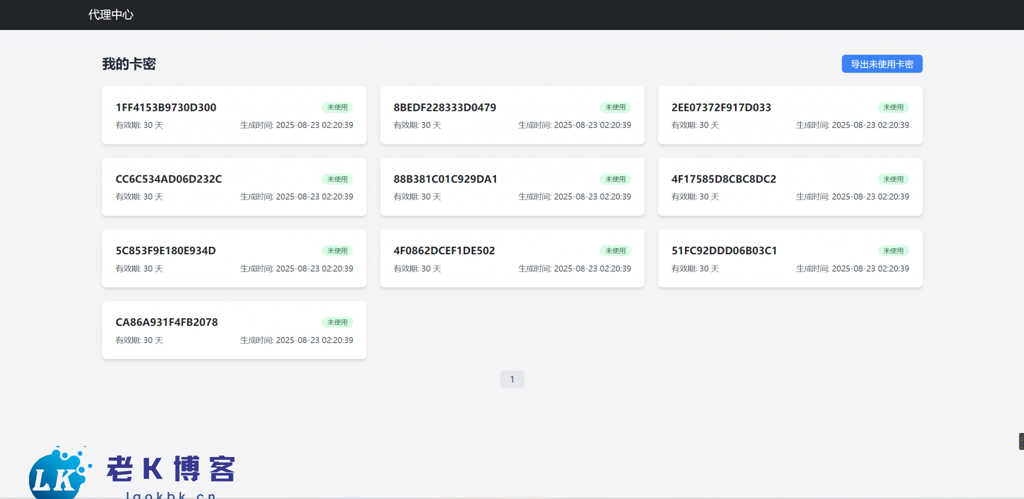The image size is (1024, 499).
Task: Click 未使用 badge on card 1FF4153B9730D300
Action: pos(337,107)
